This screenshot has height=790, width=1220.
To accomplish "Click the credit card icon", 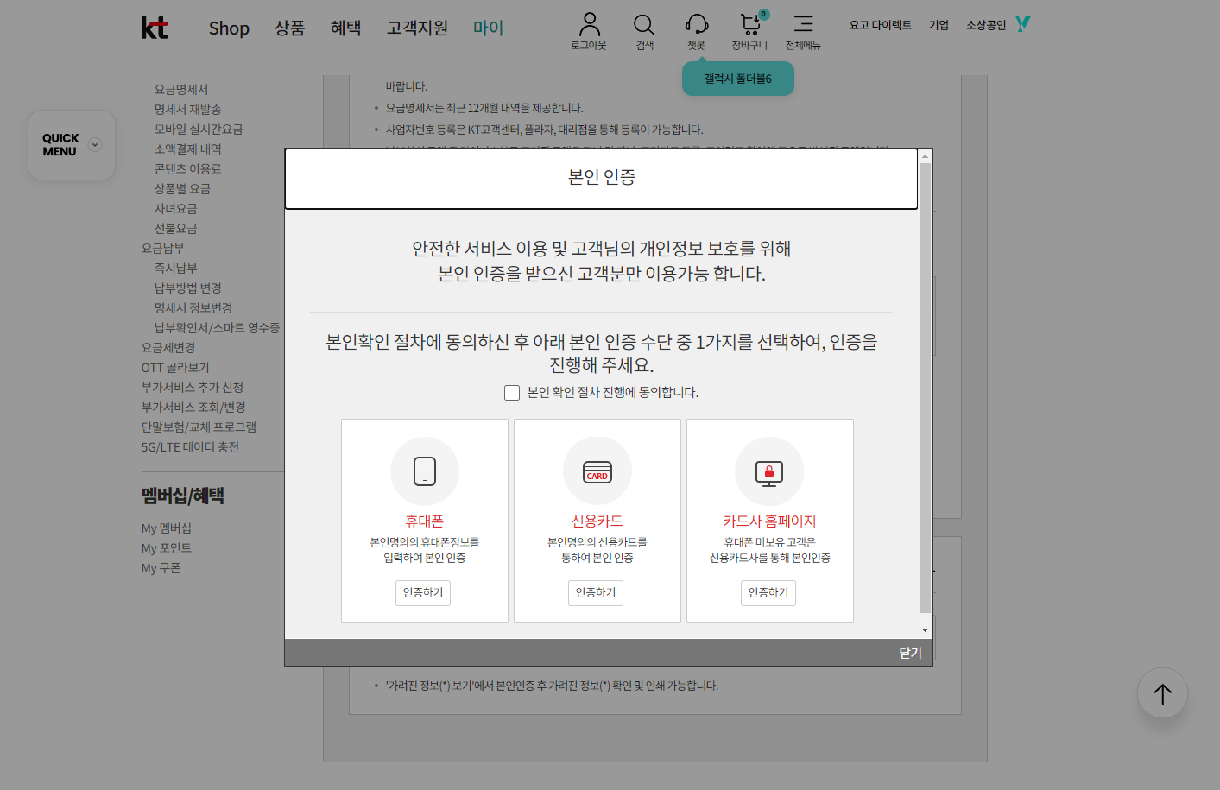I will pyautogui.click(x=597, y=471).
